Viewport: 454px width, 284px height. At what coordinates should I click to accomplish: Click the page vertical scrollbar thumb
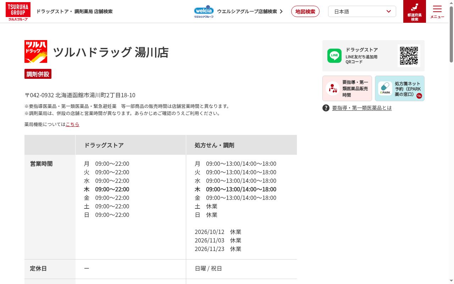pyautogui.click(x=451, y=34)
